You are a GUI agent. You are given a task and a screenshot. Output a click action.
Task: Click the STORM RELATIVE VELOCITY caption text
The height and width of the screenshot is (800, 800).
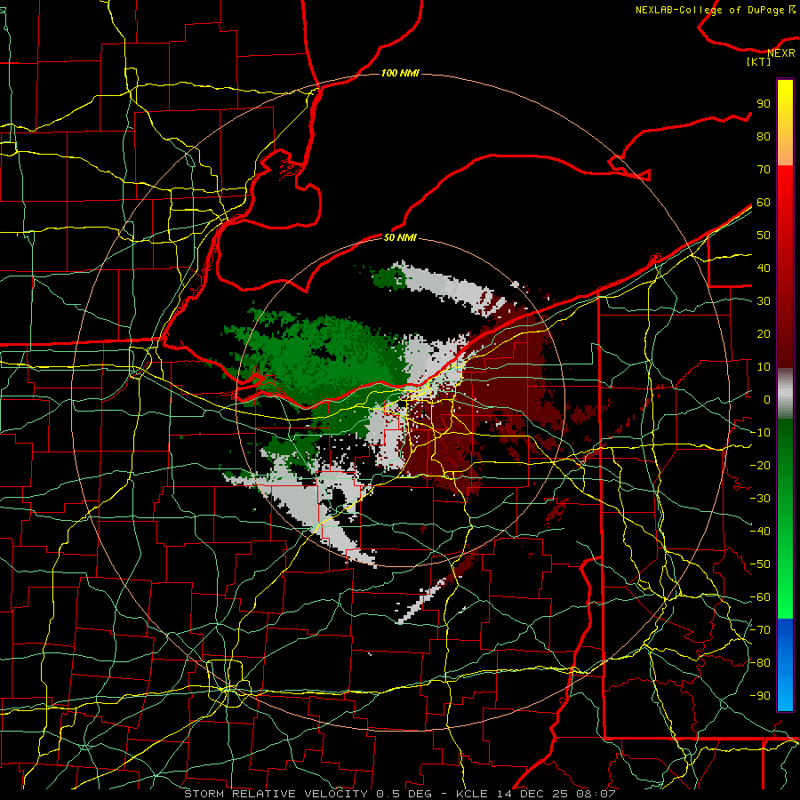[276, 794]
